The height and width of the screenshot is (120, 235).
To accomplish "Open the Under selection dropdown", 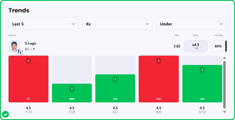I will point(192,24).
